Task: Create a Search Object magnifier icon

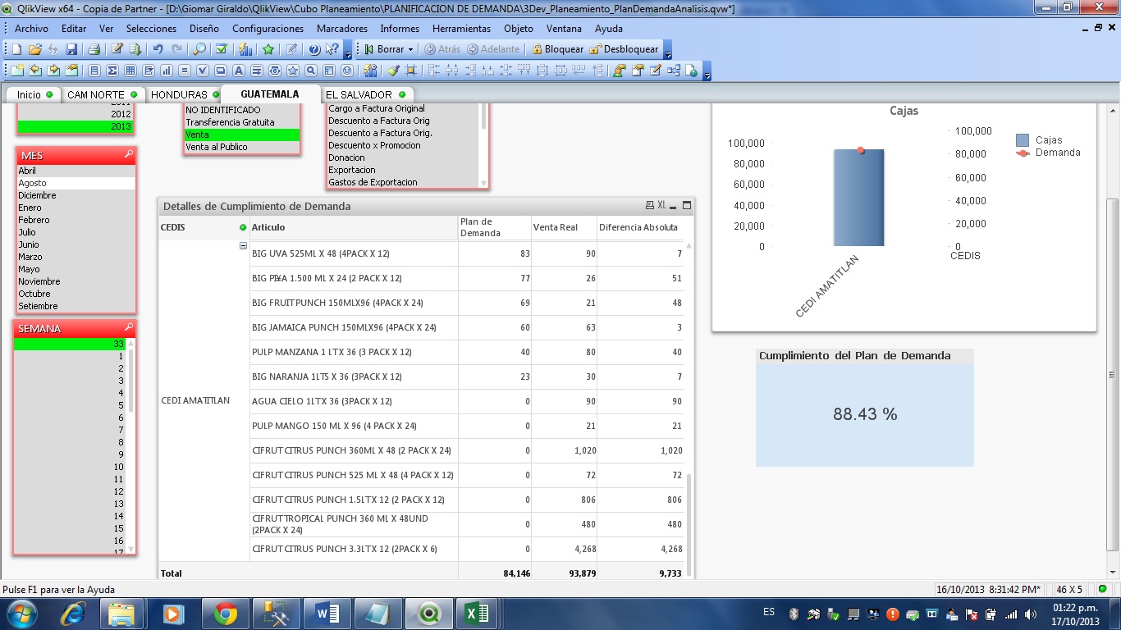Action: 310,71
